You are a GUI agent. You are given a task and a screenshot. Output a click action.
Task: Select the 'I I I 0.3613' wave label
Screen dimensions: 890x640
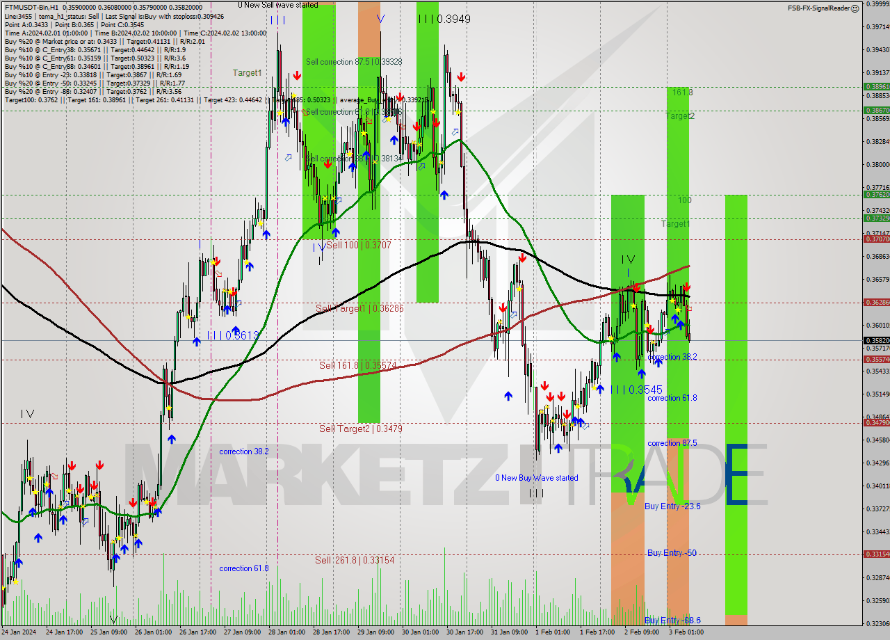(233, 335)
